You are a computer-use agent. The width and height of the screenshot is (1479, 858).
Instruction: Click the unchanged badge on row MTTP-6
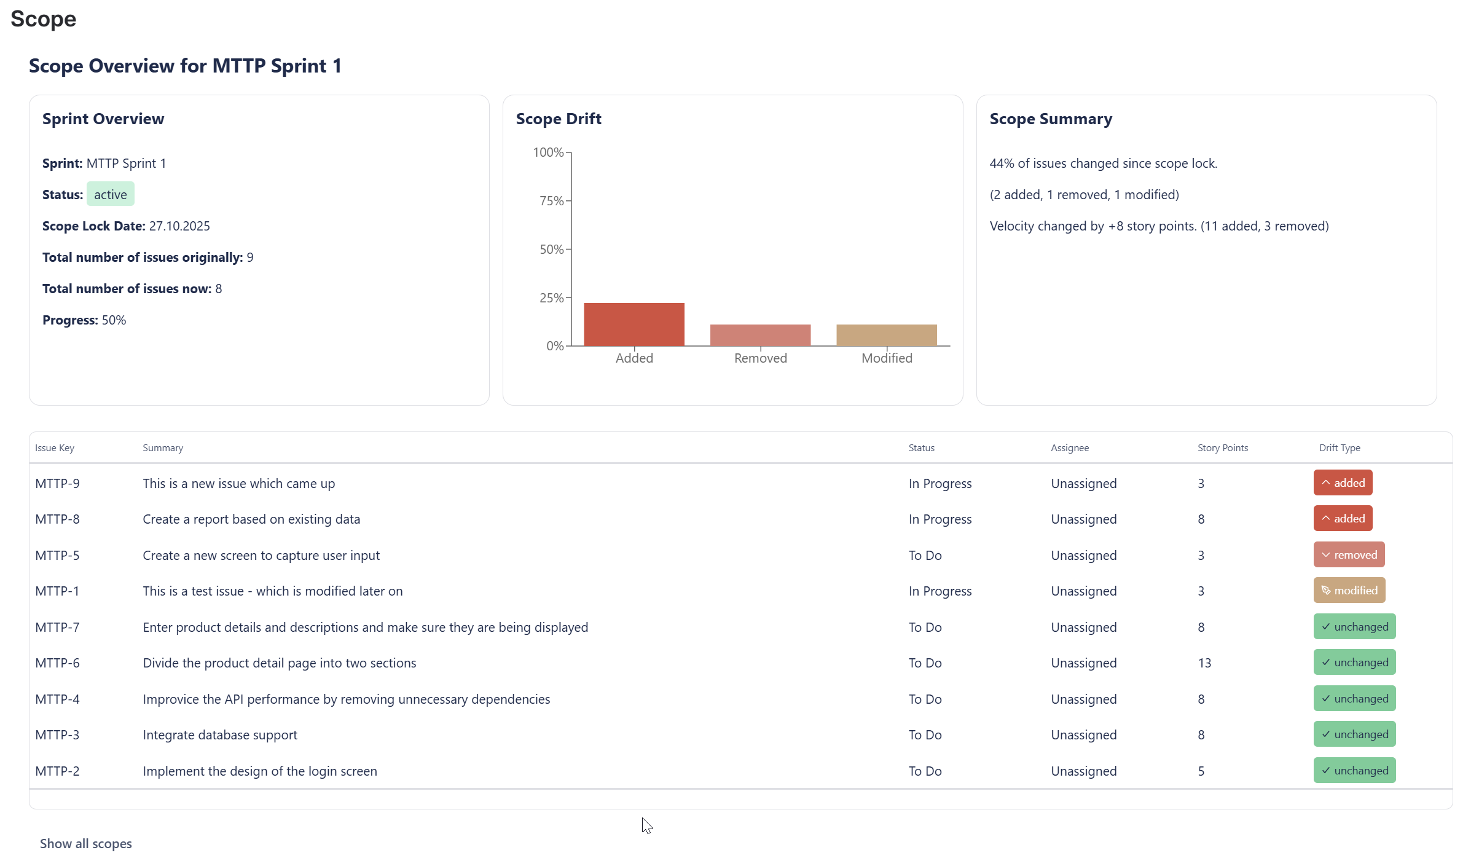pyautogui.click(x=1354, y=662)
